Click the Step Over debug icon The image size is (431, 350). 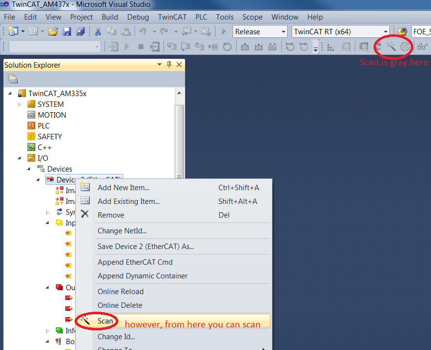tap(186, 47)
